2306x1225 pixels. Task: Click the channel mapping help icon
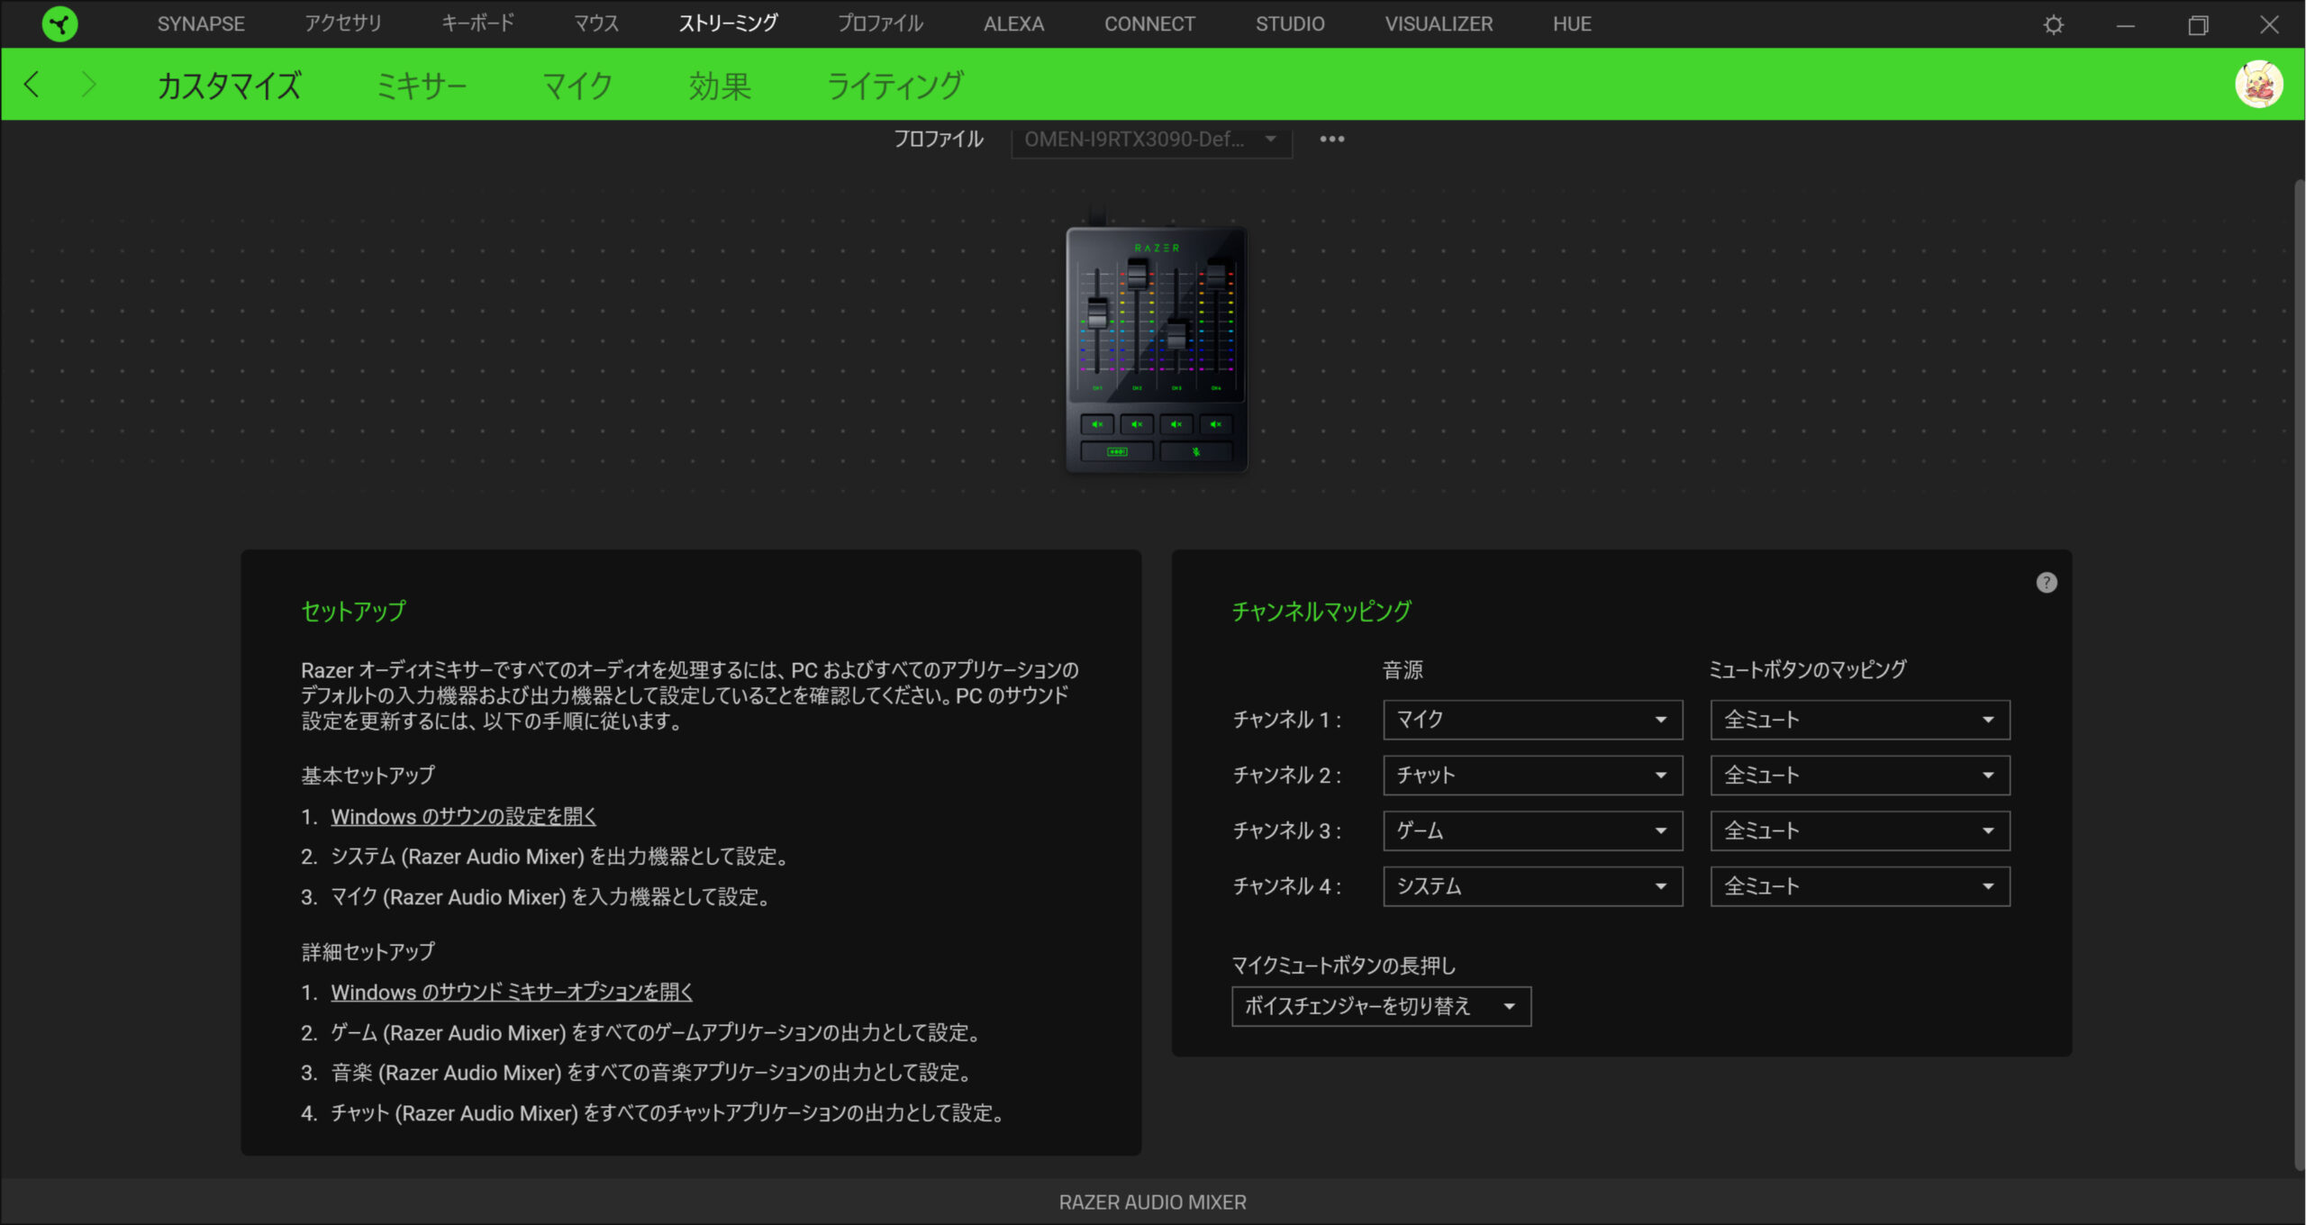pos(2046,583)
